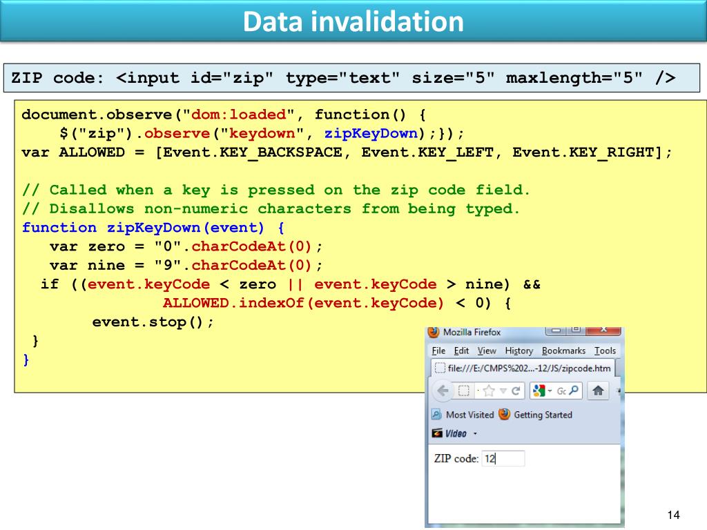Click the 'Data invalidation' slide title
Screen dimensions: 707x530
pyautogui.click(x=353, y=21)
